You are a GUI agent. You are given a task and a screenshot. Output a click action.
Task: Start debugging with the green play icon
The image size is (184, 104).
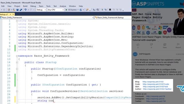coord(66,10)
